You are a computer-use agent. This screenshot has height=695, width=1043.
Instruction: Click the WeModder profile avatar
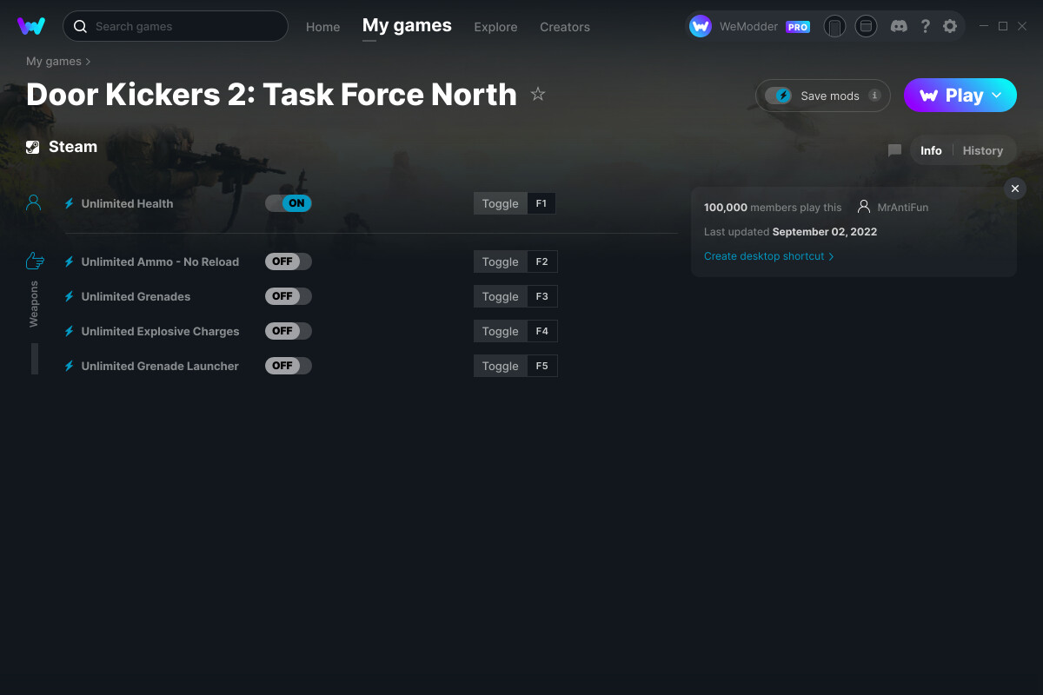pos(701,26)
